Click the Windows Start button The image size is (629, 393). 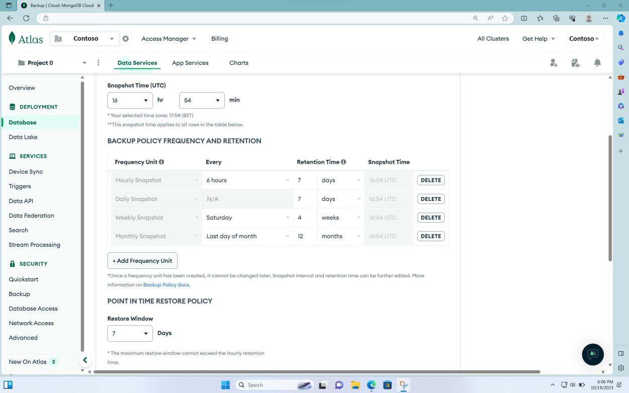click(x=225, y=384)
